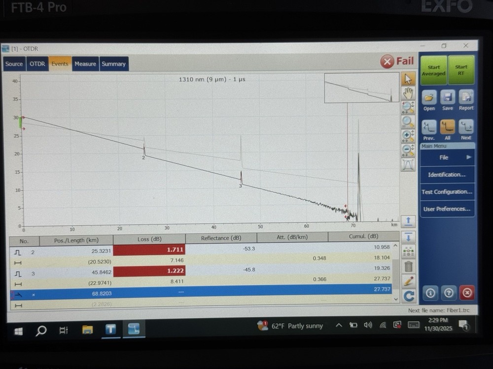
Task: Activate the pan hand tool
Action: [x=408, y=92]
